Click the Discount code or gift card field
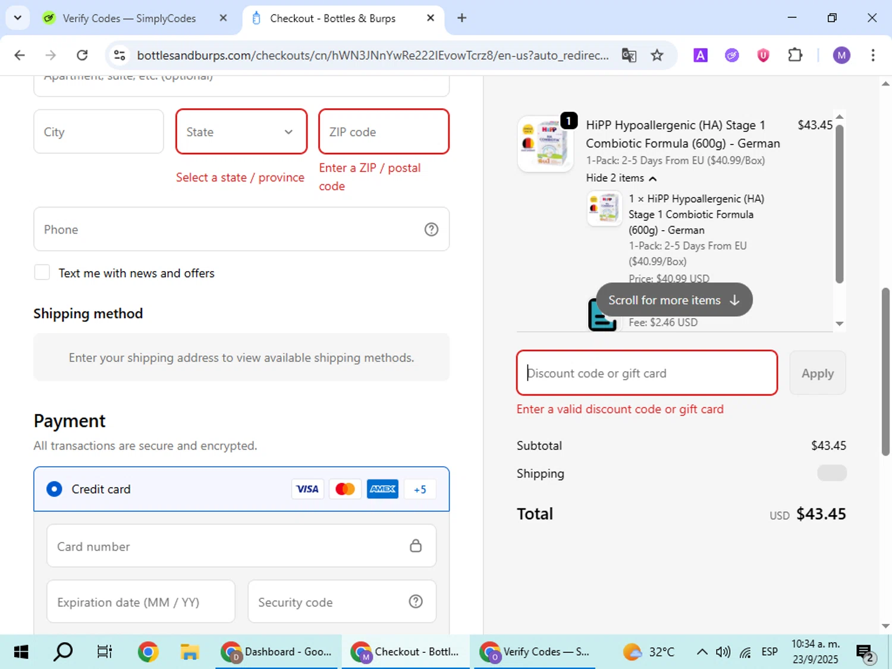Viewport: 892px width, 669px height. click(x=647, y=373)
